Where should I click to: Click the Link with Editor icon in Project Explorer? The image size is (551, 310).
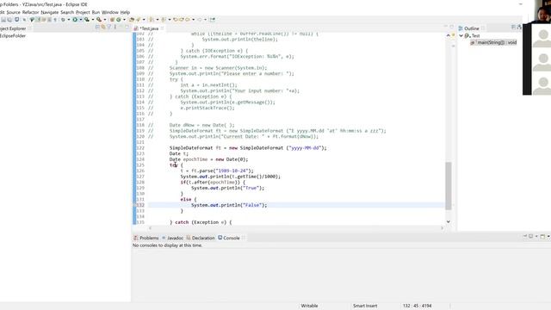(103, 27)
